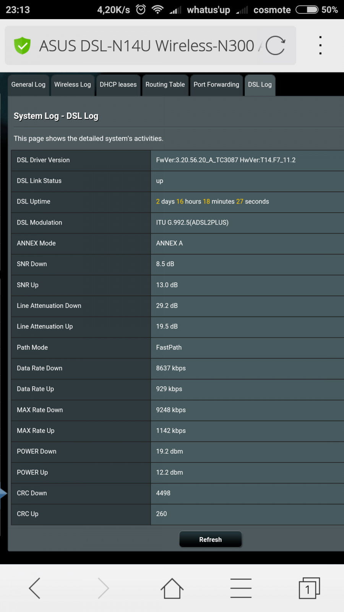Select the SNR Down value 8.5 dB
Viewport: 344px width, 612px height.
tap(165, 264)
